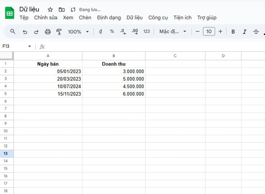Toggle bold formatting
This screenshot has height=194, width=265.
pyautogui.click(x=233, y=32)
